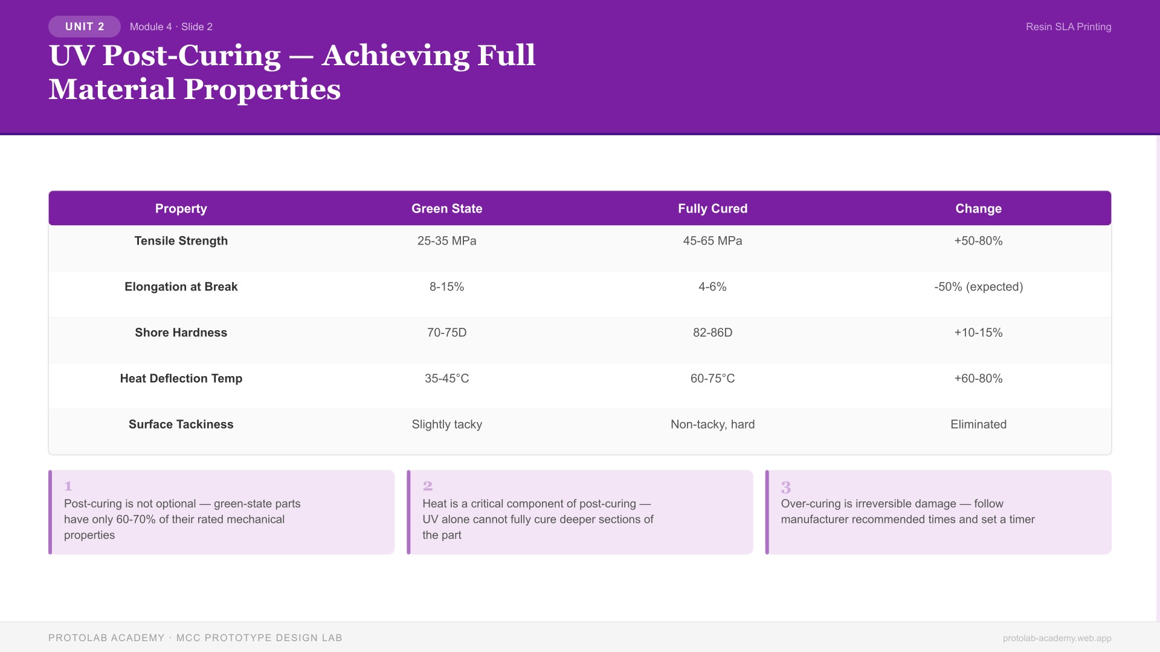Click the Shore Hardness row label
The height and width of the screenshot is (652, 1160).
click(x=181, y=333)
